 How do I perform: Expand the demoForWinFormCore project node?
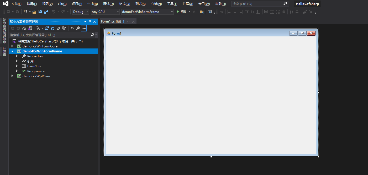[x=12, y=46]
